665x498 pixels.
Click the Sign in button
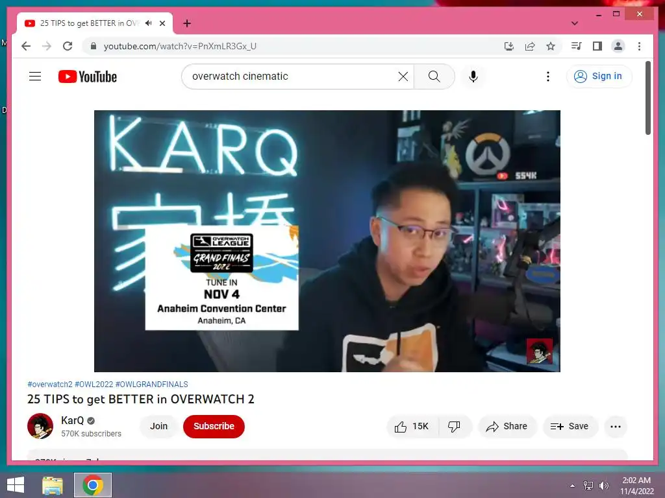599,77
